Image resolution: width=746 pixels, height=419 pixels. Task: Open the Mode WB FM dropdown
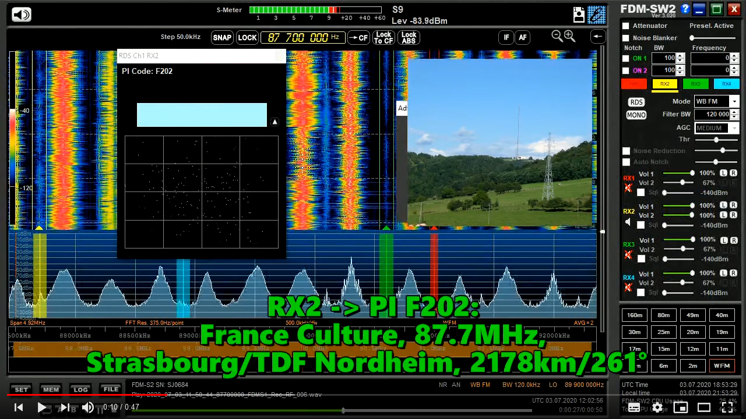click(x=717, y=101)
